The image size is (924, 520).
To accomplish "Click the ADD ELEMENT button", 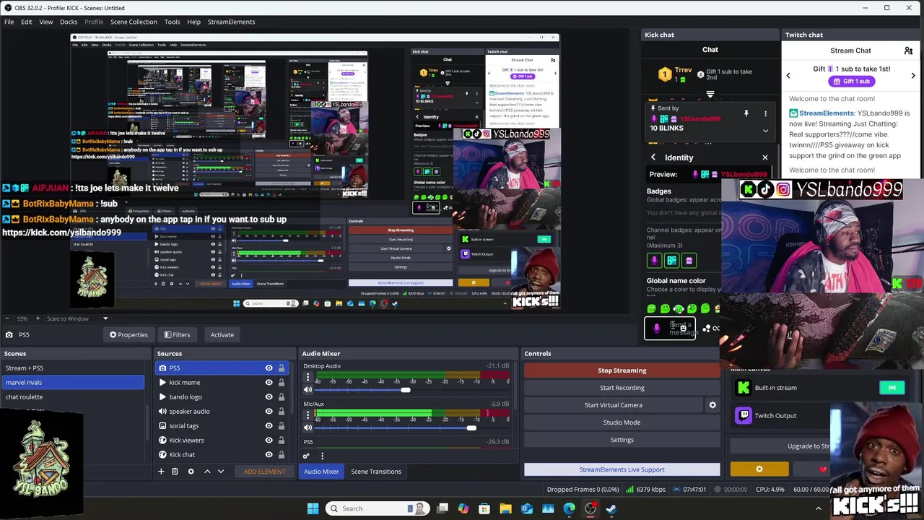I will pyautogui.click(x=264, y=472).
